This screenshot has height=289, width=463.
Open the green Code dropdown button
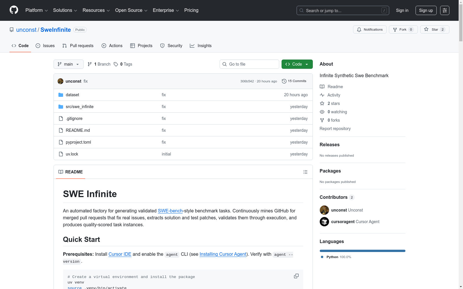pos(297,64)
